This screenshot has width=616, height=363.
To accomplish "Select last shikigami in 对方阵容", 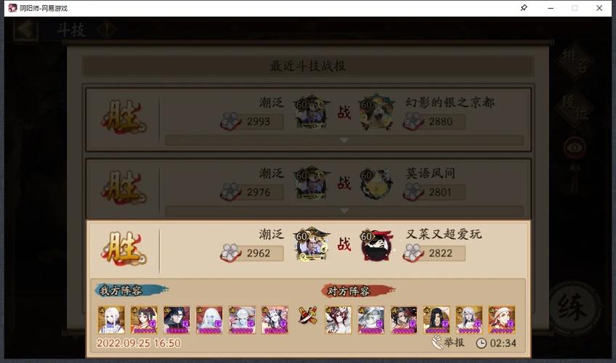I will [502, 320].
